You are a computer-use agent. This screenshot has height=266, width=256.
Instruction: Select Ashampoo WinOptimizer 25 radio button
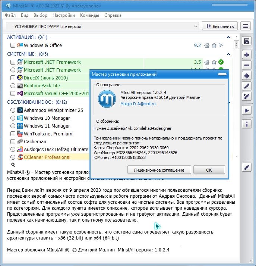(x=13, y=110)
